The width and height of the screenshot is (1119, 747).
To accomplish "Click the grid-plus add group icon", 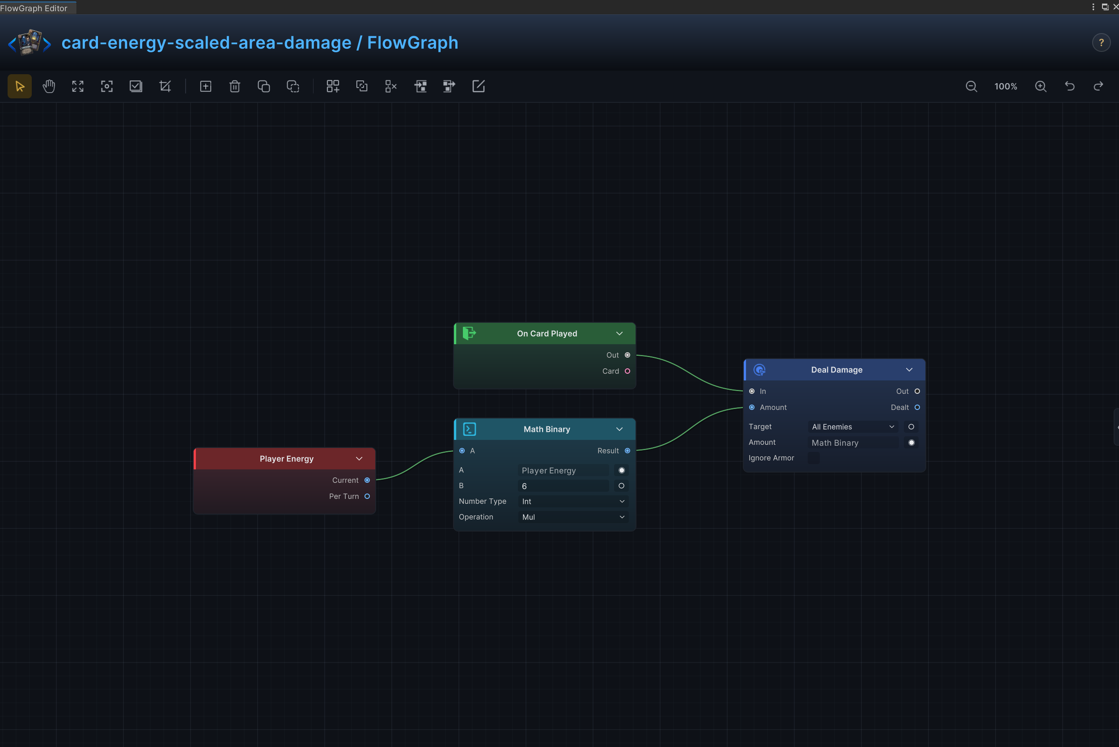I will click(333, 86).
